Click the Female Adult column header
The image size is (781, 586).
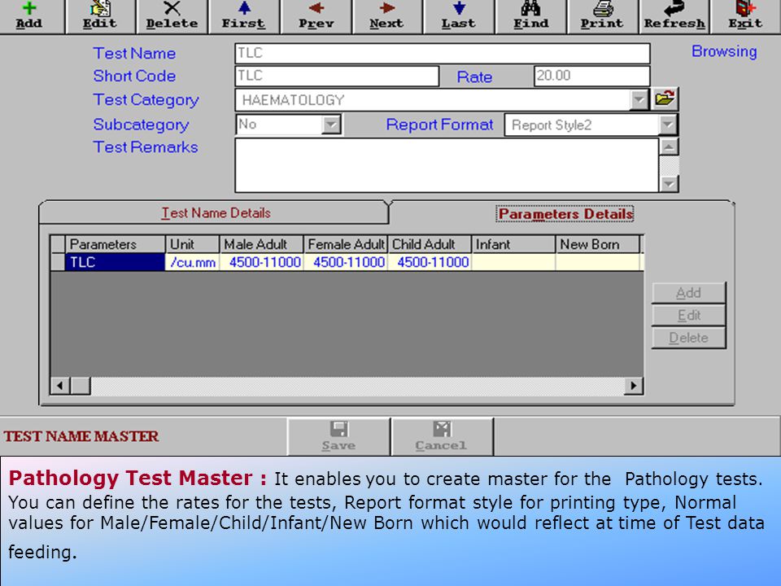click(346, 244)
